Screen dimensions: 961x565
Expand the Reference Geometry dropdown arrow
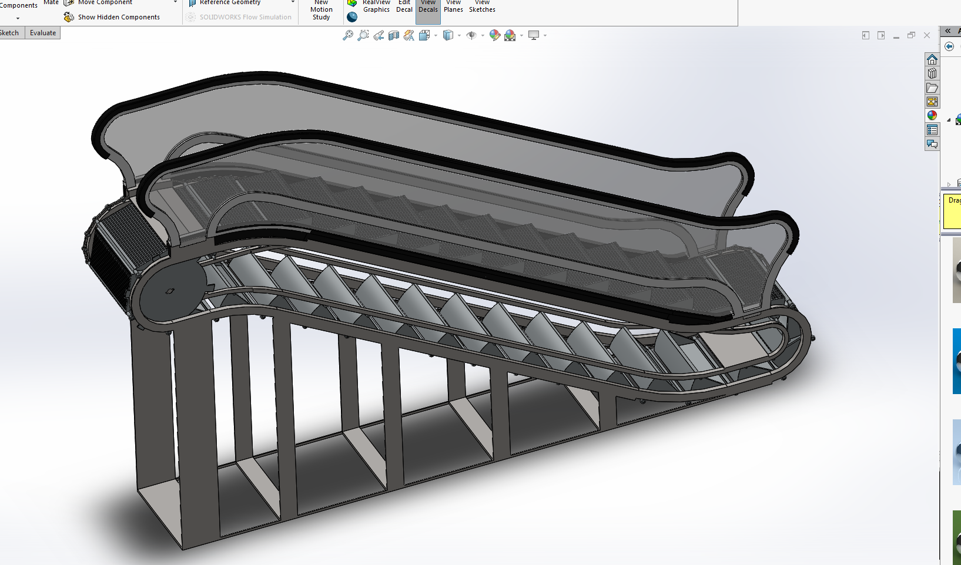(293, 2)
